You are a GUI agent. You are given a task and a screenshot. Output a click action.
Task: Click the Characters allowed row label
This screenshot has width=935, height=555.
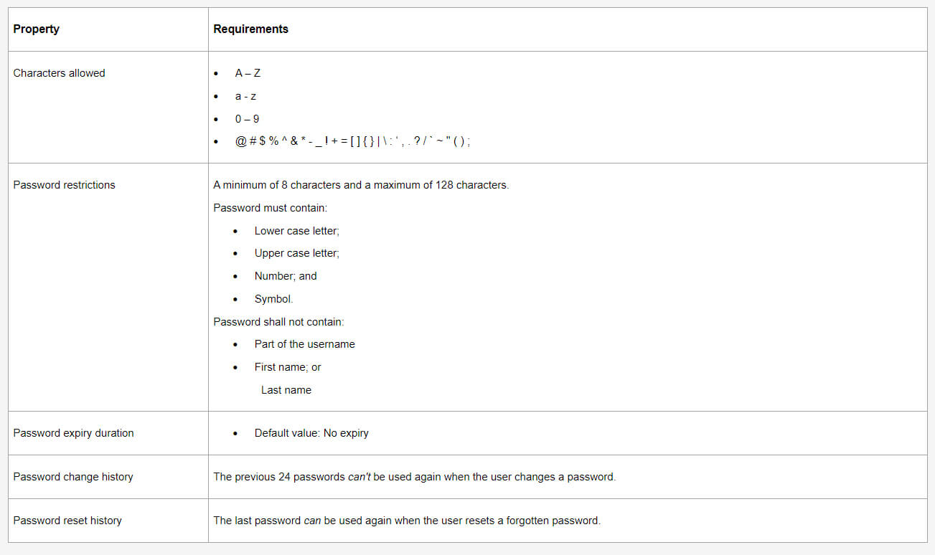[59, 73]
